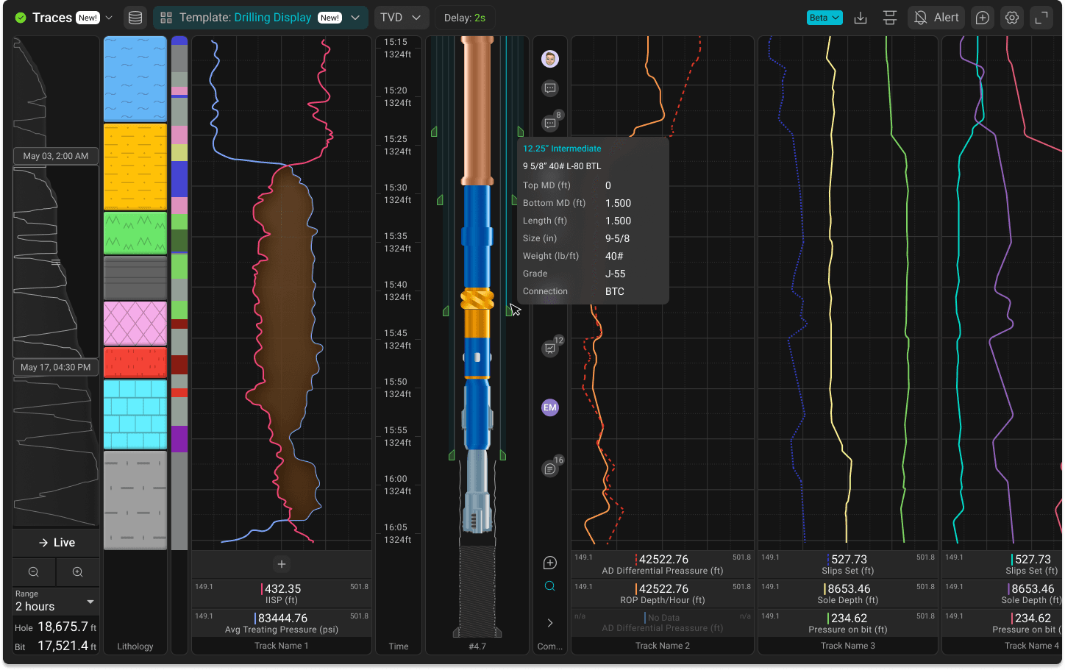
Task: Zoom in the timeline overview
Action: pos(77,572)
